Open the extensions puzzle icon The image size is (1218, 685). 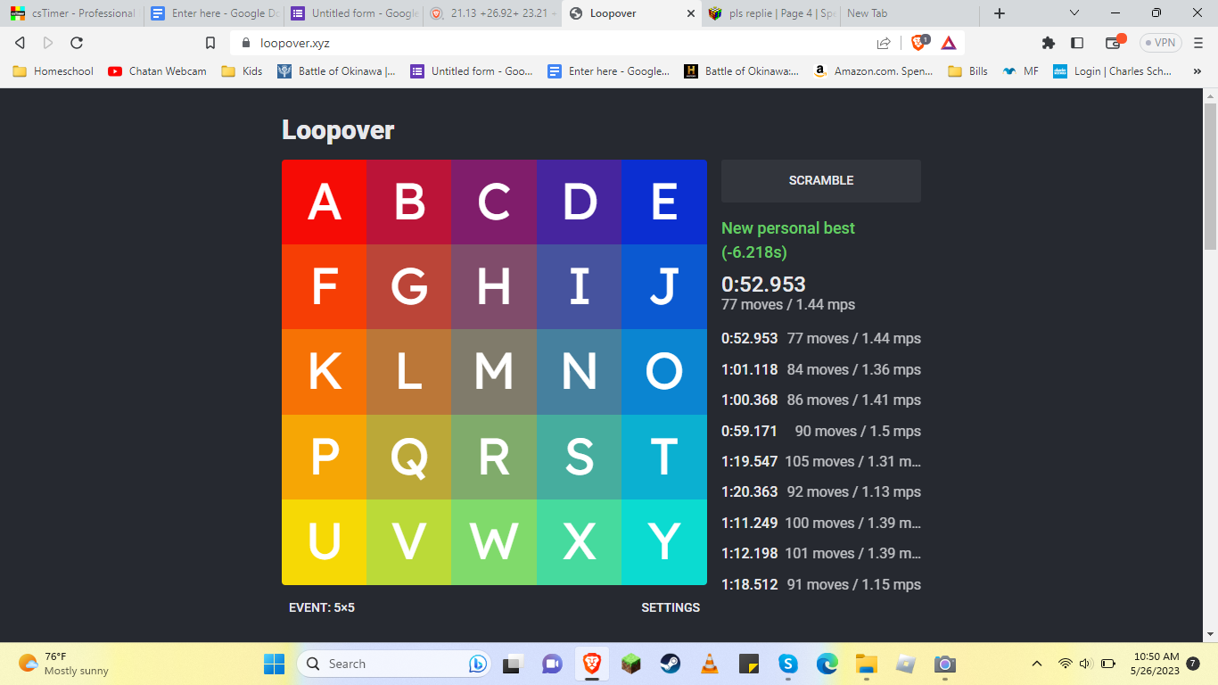point(1049,42)
